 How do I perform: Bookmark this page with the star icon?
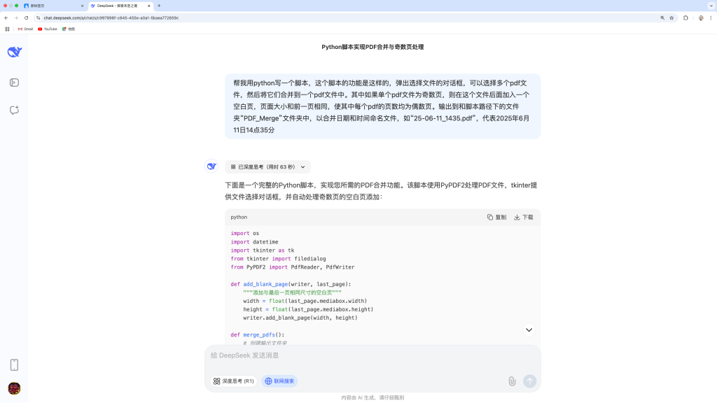[671, 17]
